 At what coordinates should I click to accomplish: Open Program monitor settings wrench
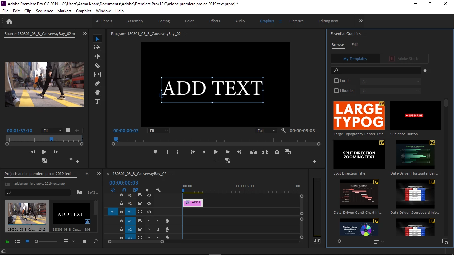tap(284, 131)
